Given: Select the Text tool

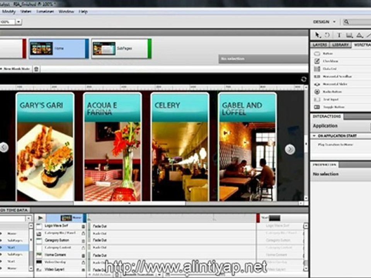Looking at the screenshot, I should (339, 35).
